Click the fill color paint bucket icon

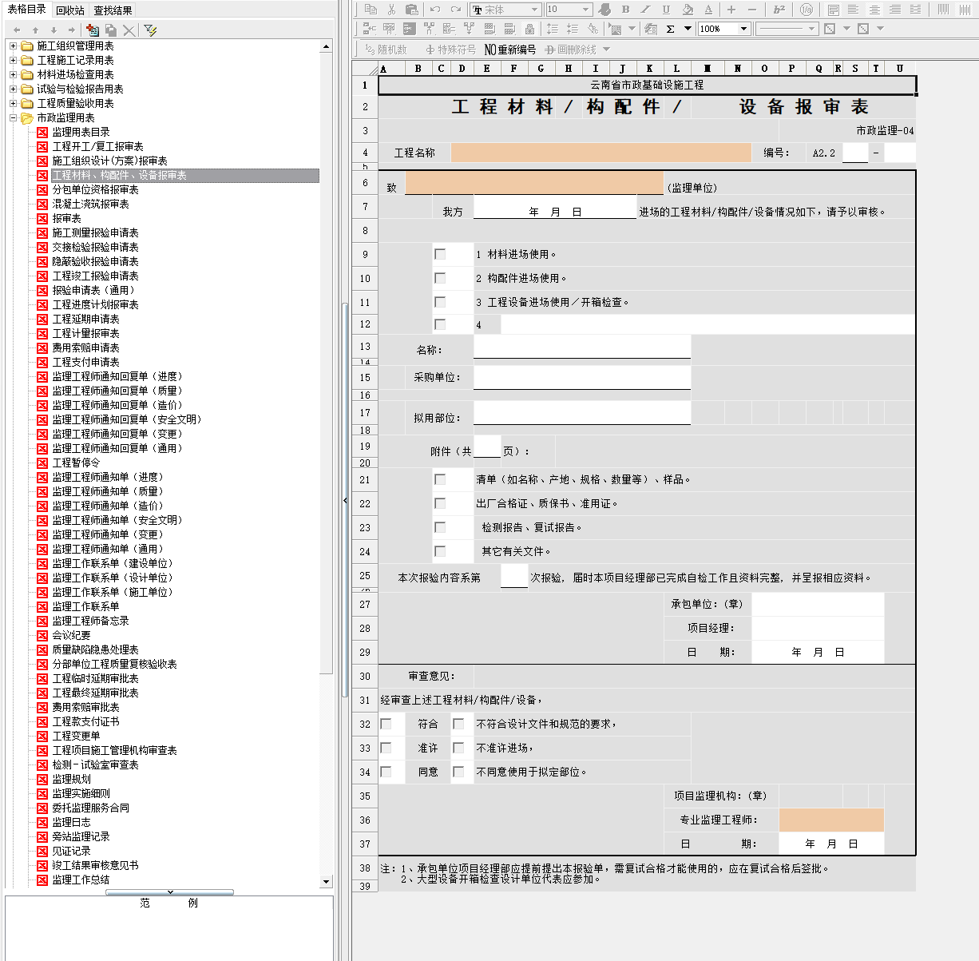688,10
